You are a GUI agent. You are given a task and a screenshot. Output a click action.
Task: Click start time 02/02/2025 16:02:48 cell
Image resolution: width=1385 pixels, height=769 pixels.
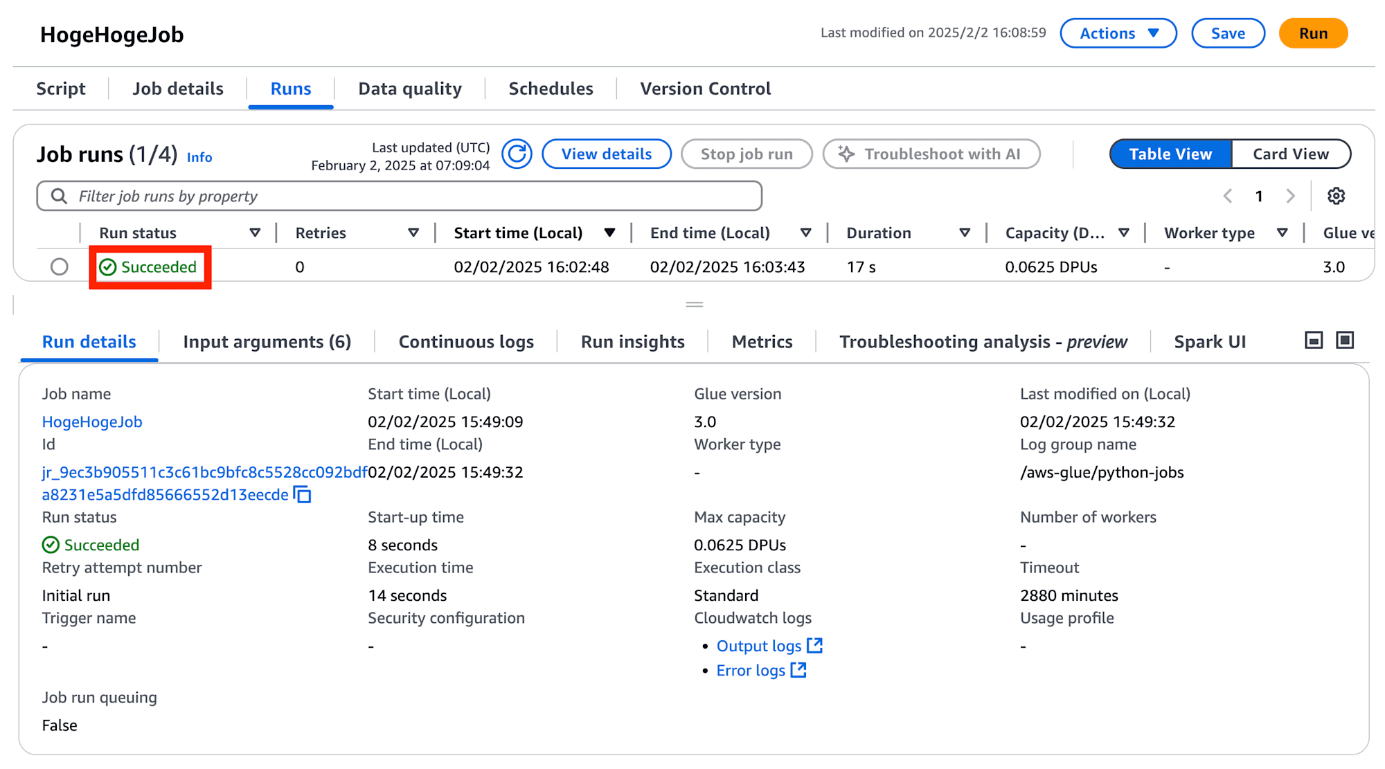531,267
